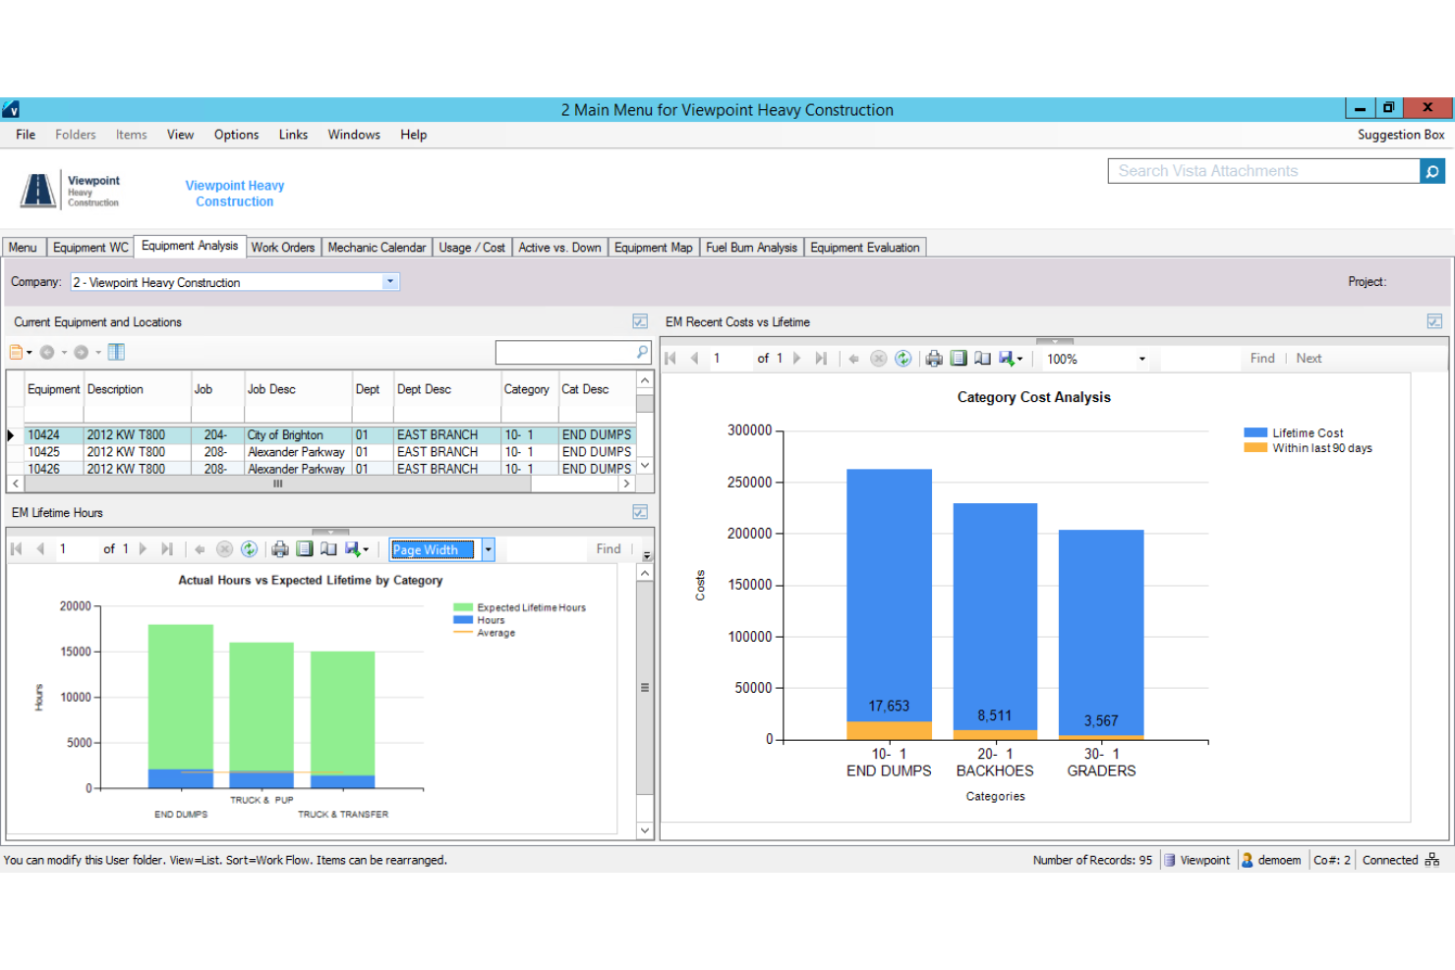Toggle the EM Lifetime Hours panel checkbox
The height and width of the screenshot is (970, 1455).
pos(640,512)
